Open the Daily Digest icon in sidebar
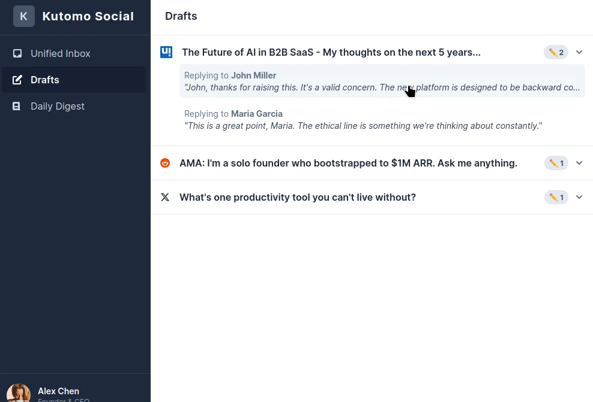The image size is (593, 402). tap(17, 106)
